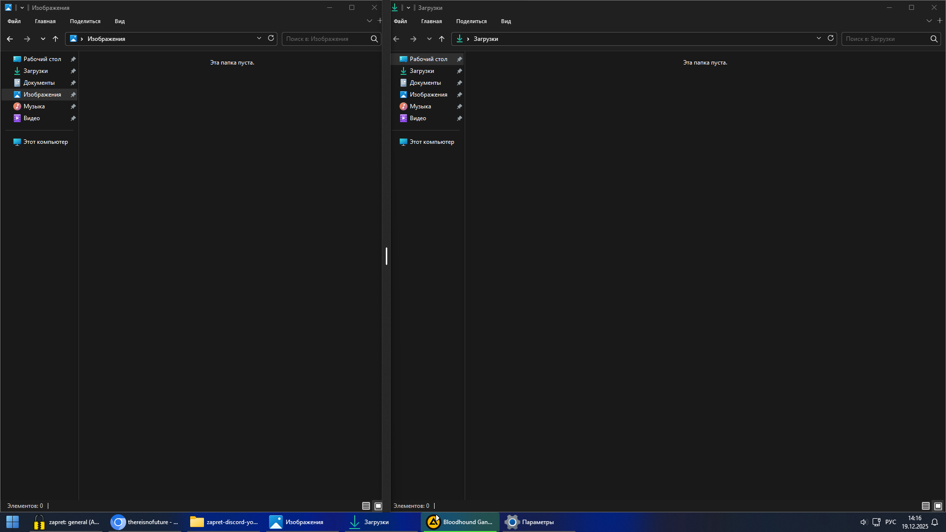Screen dimensions: 946x532
Task: Open Видео in the right window's sidebar
Action: coord(417,118)
